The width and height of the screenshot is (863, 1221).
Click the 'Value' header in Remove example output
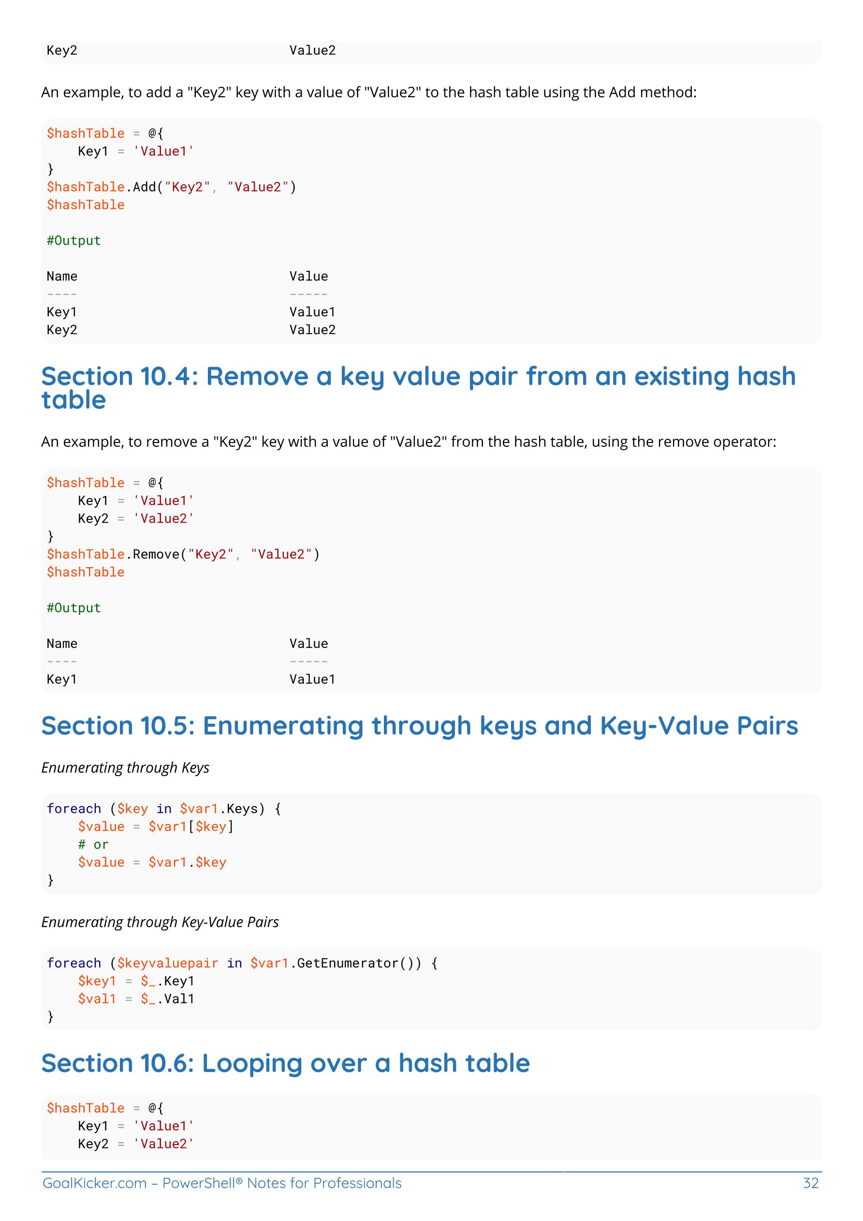pos(309,644)
